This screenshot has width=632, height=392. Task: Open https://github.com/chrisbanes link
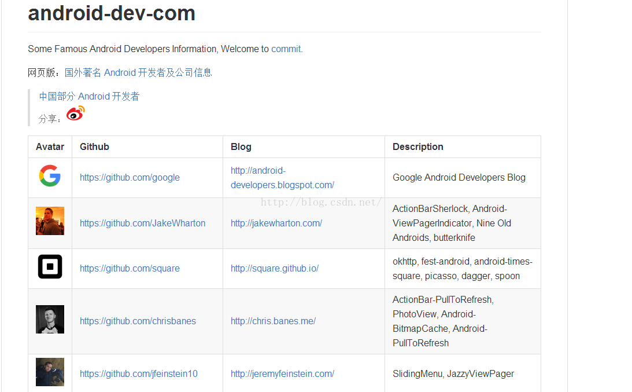point(138,321)
